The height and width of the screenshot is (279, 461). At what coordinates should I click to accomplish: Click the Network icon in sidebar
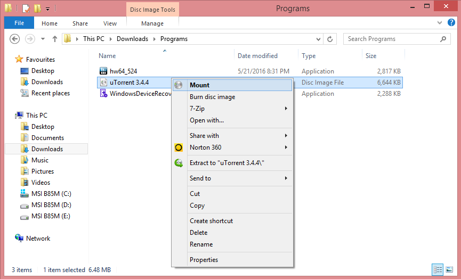pos(19,238)
